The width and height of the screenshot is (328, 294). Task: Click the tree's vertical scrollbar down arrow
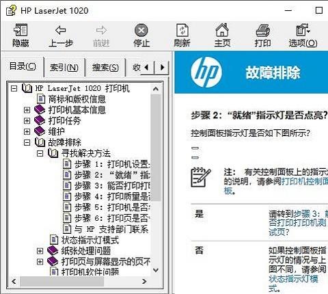156,270
